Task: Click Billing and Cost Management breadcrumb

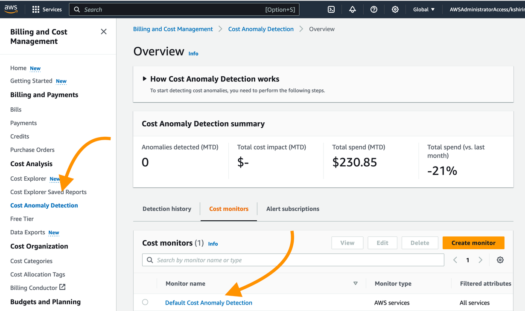Action: [x=173, y=29]
